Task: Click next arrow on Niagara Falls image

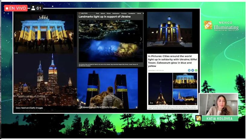Action: [x=141, y=39]
